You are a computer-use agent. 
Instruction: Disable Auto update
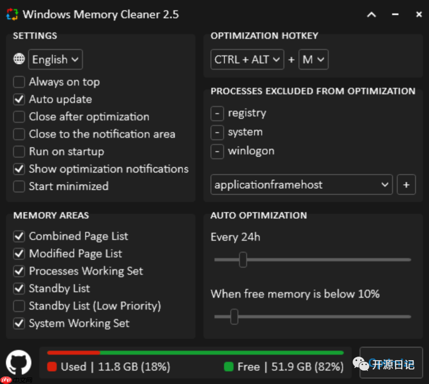click(19, 99)
